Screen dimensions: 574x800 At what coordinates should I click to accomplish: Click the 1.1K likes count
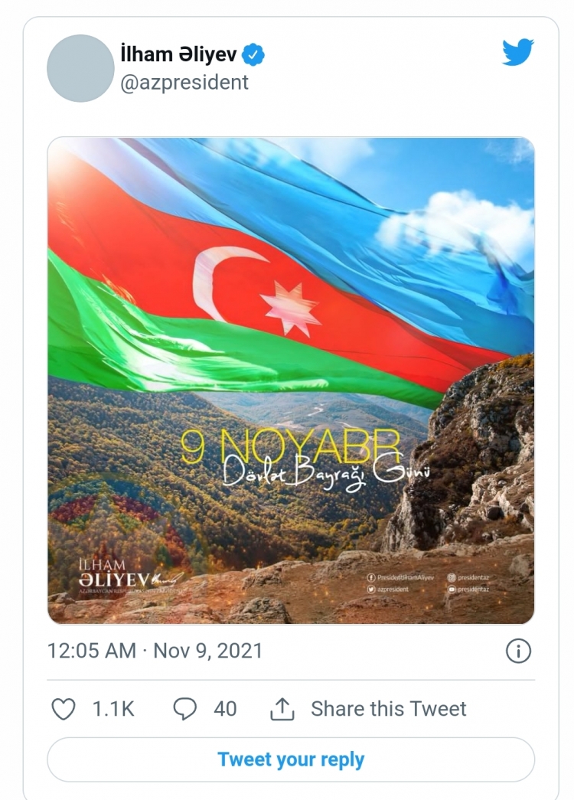113,709
